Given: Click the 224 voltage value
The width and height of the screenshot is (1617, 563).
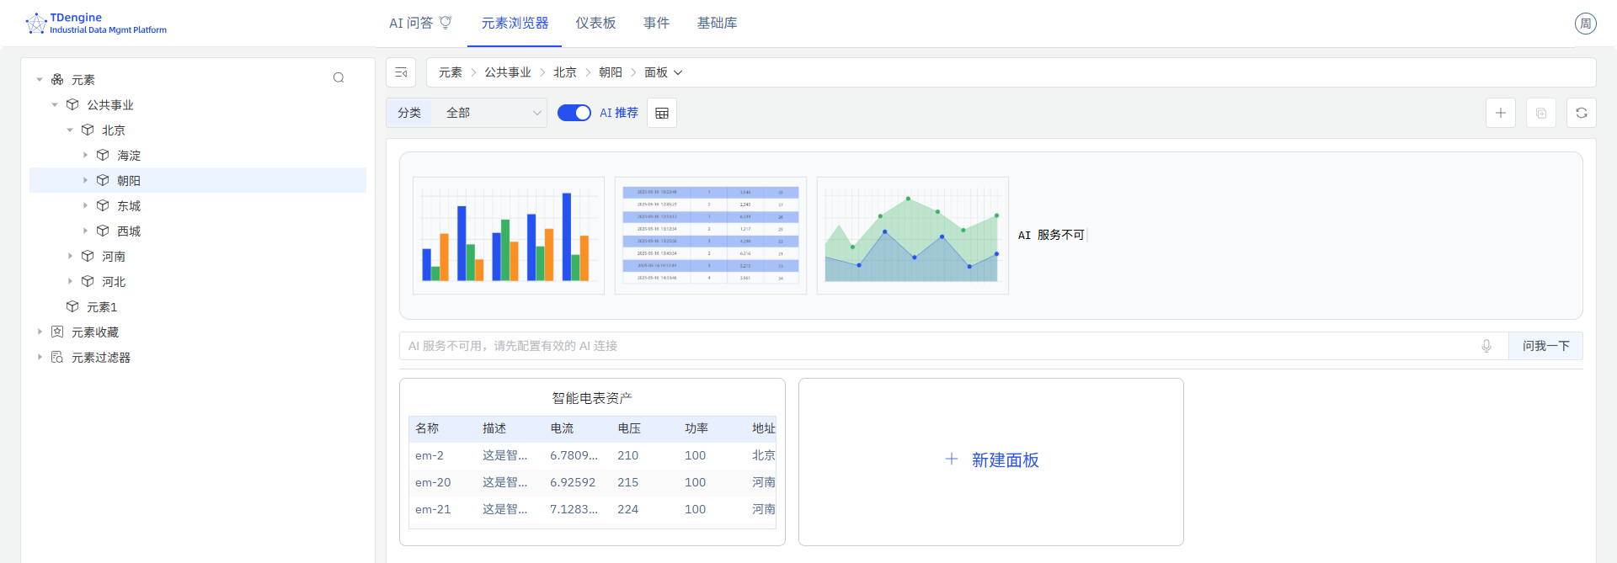Looking at the screenshot, I should point(628,509).
